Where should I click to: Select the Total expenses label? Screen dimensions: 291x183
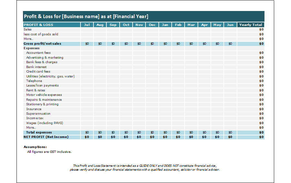point(39,132)
